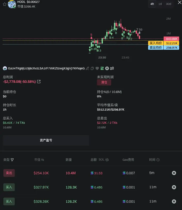
Task: Switch chart to 30d timeframe
Action: click(169, 4)
